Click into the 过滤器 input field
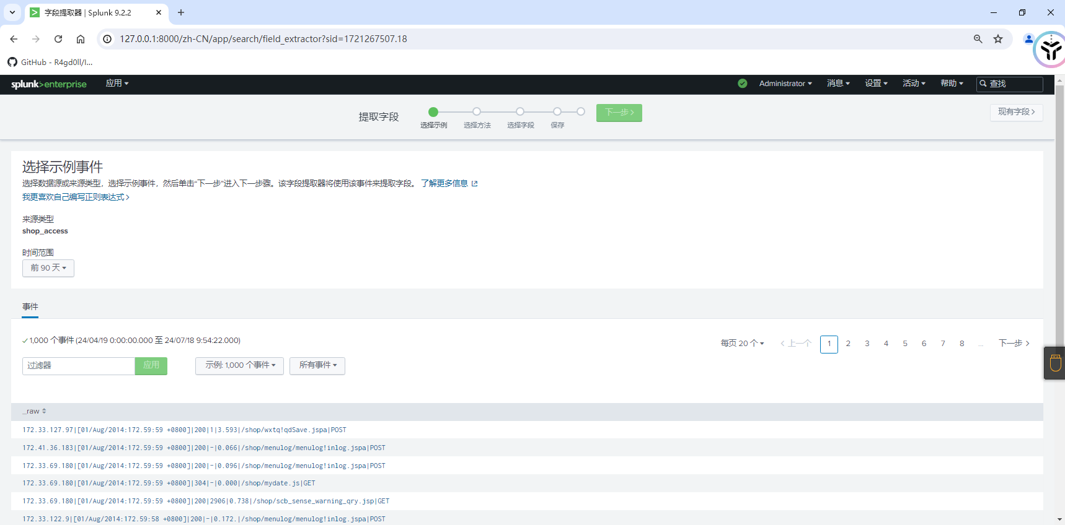 (x=79, y=366)
